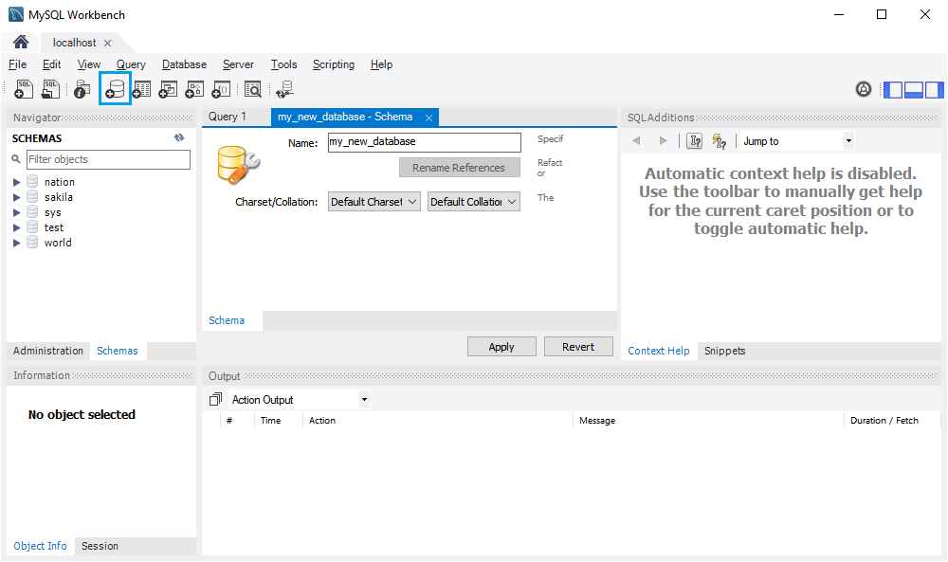This screenshot has width=948, height=562.
Task: Click the Duration / Fetch column header
Action: point(884,421)
